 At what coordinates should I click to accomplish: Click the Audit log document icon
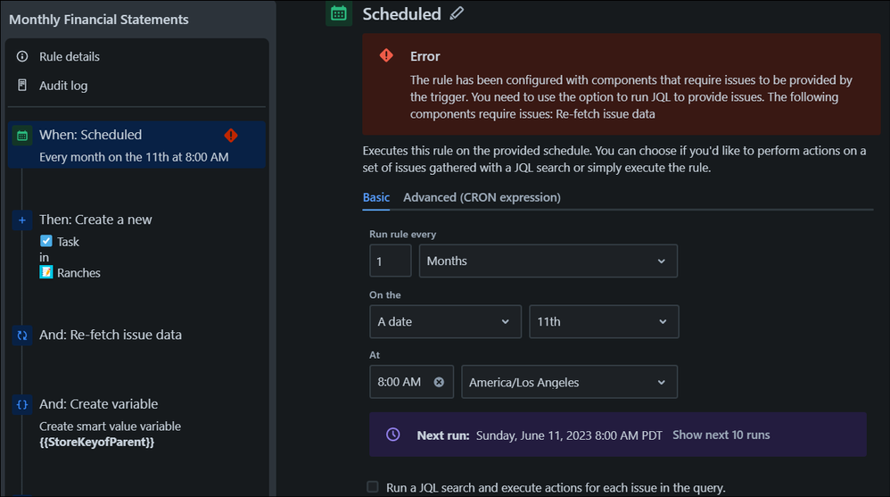point(22,86)
